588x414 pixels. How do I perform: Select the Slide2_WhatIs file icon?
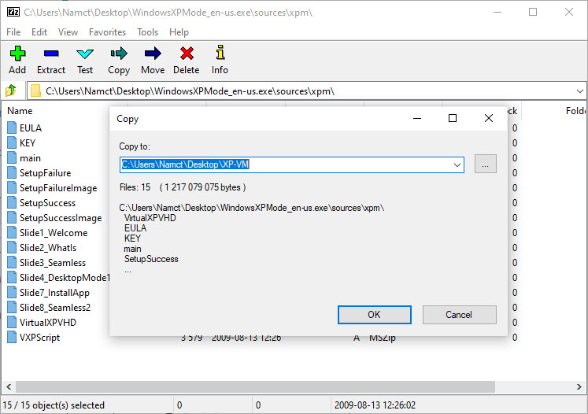(x=12, y=248)
